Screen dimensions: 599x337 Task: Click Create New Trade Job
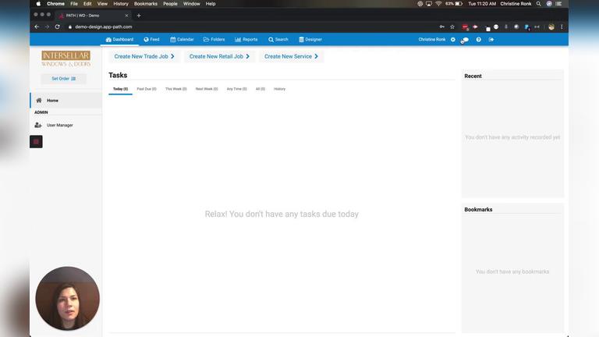point(144,56)
